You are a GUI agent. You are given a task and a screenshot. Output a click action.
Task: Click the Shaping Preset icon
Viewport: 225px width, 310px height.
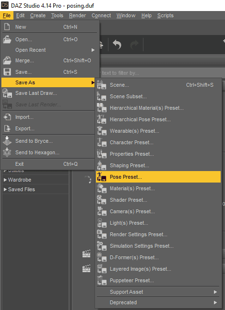102,165
